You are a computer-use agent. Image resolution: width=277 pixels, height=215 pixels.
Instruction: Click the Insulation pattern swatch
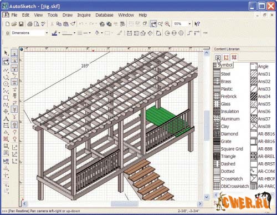point(217,111)
